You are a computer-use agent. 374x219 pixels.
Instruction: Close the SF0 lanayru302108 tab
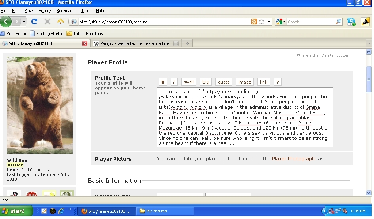[x=85, y=43]
